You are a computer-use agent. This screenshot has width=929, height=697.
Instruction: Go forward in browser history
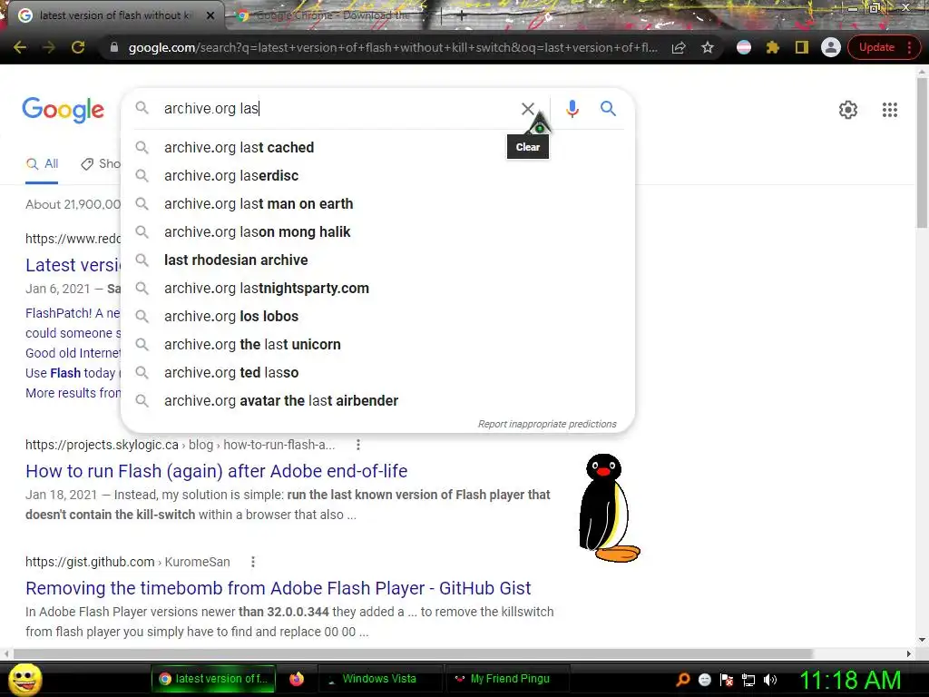point(49,47)
